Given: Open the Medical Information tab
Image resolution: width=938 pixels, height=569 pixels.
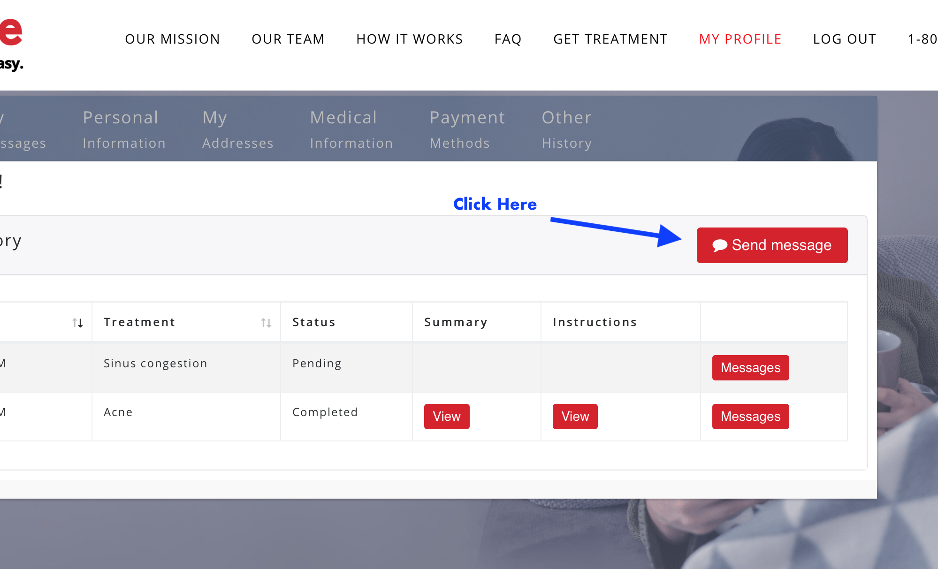Looking at the screenshot, I should 351,129.
